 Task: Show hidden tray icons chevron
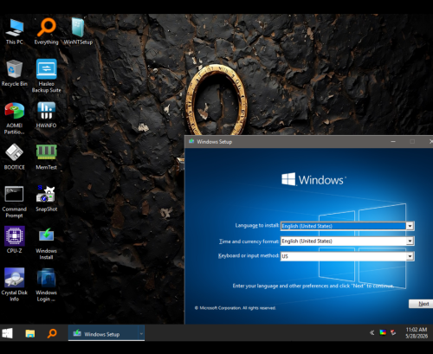(x=372, y=332)
